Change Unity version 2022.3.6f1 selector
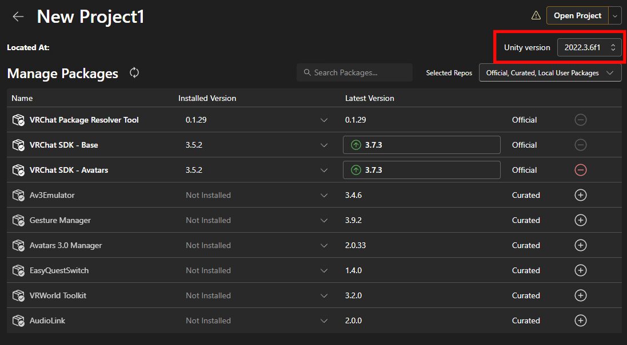Viewport: 627px width, 345px height. [x=589, y=47]
